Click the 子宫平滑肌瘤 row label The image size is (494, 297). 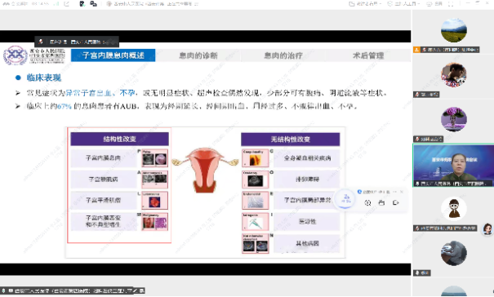tap(104, 200)
